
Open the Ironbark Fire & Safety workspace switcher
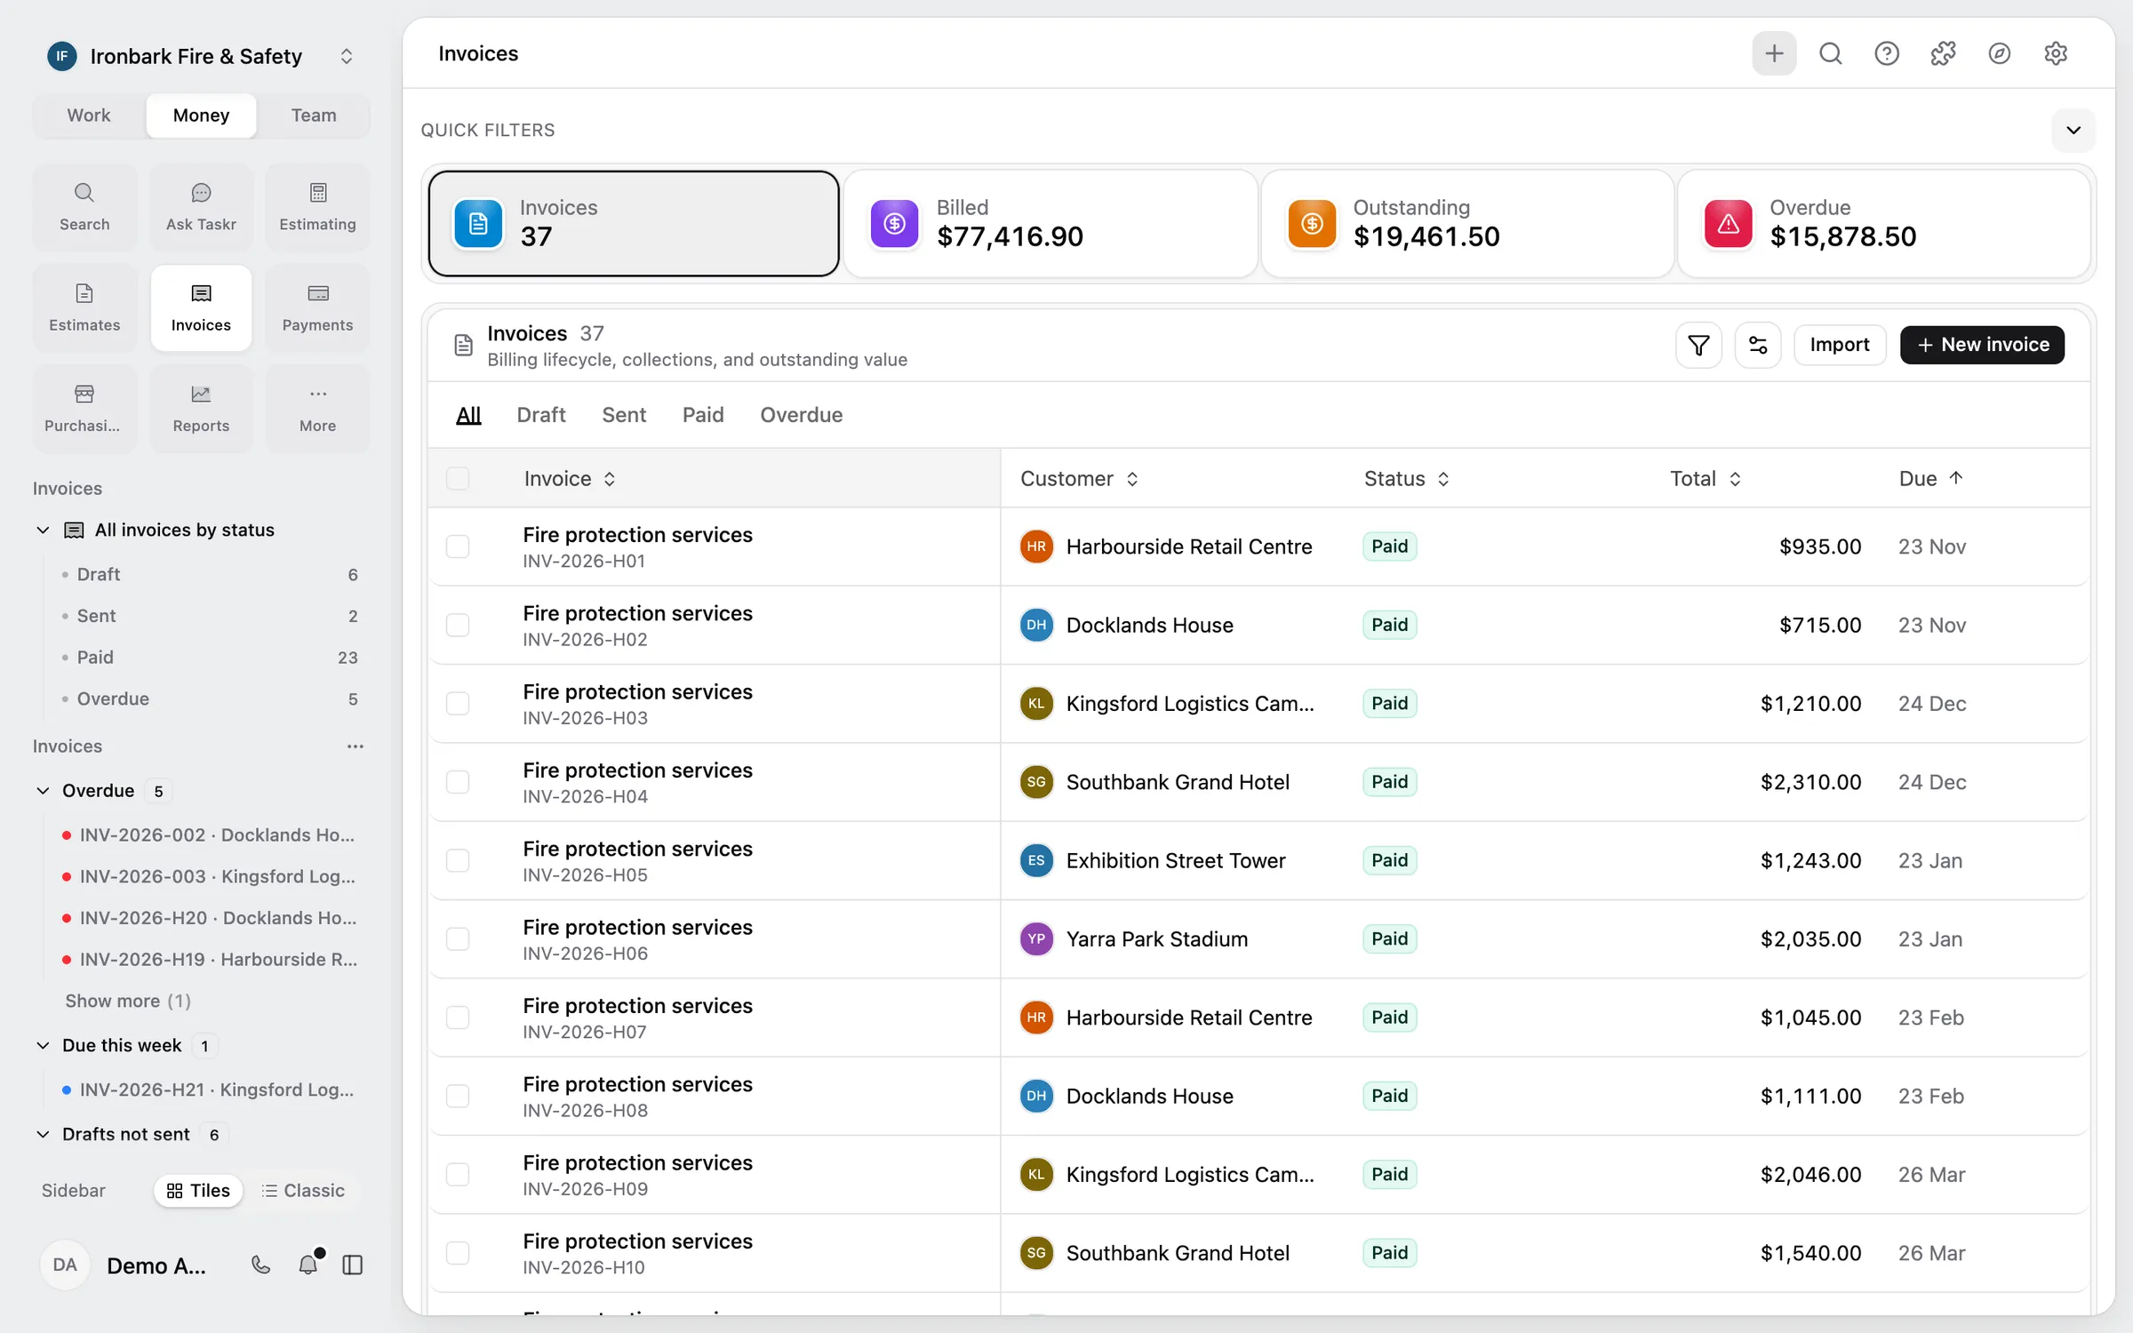point(201,56)
